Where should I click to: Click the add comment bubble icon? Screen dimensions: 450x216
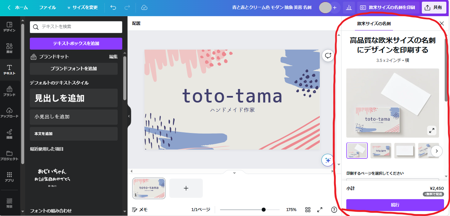coord(328,56)
